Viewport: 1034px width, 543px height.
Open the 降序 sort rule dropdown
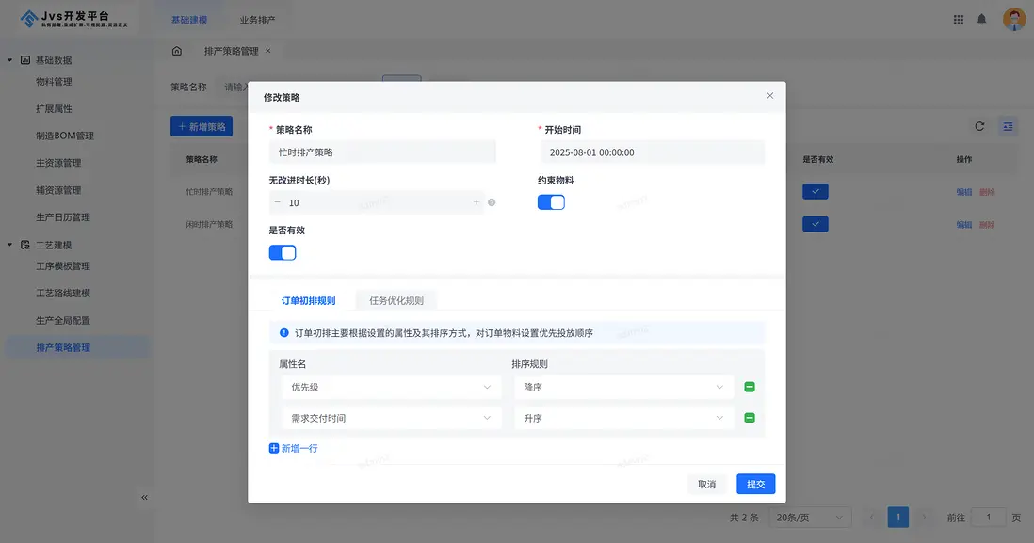click(623, 387)
